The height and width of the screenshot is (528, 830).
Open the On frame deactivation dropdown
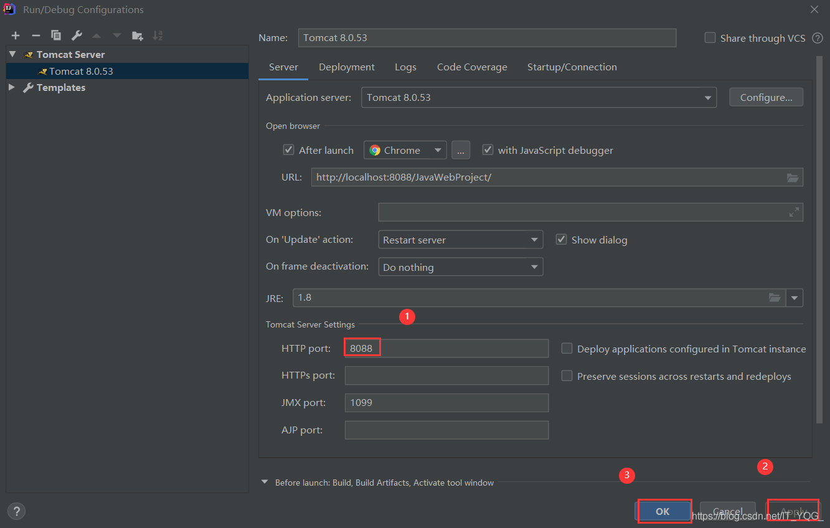pyautogui.click(x=461, y=267)
